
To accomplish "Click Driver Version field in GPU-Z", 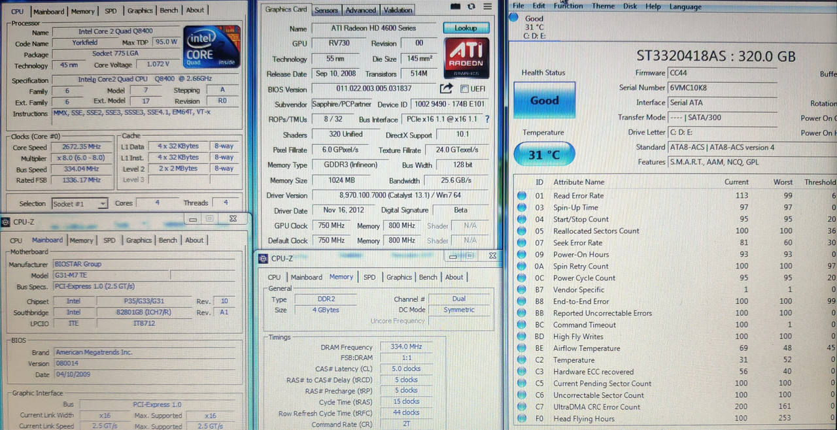I will (400, 195).
